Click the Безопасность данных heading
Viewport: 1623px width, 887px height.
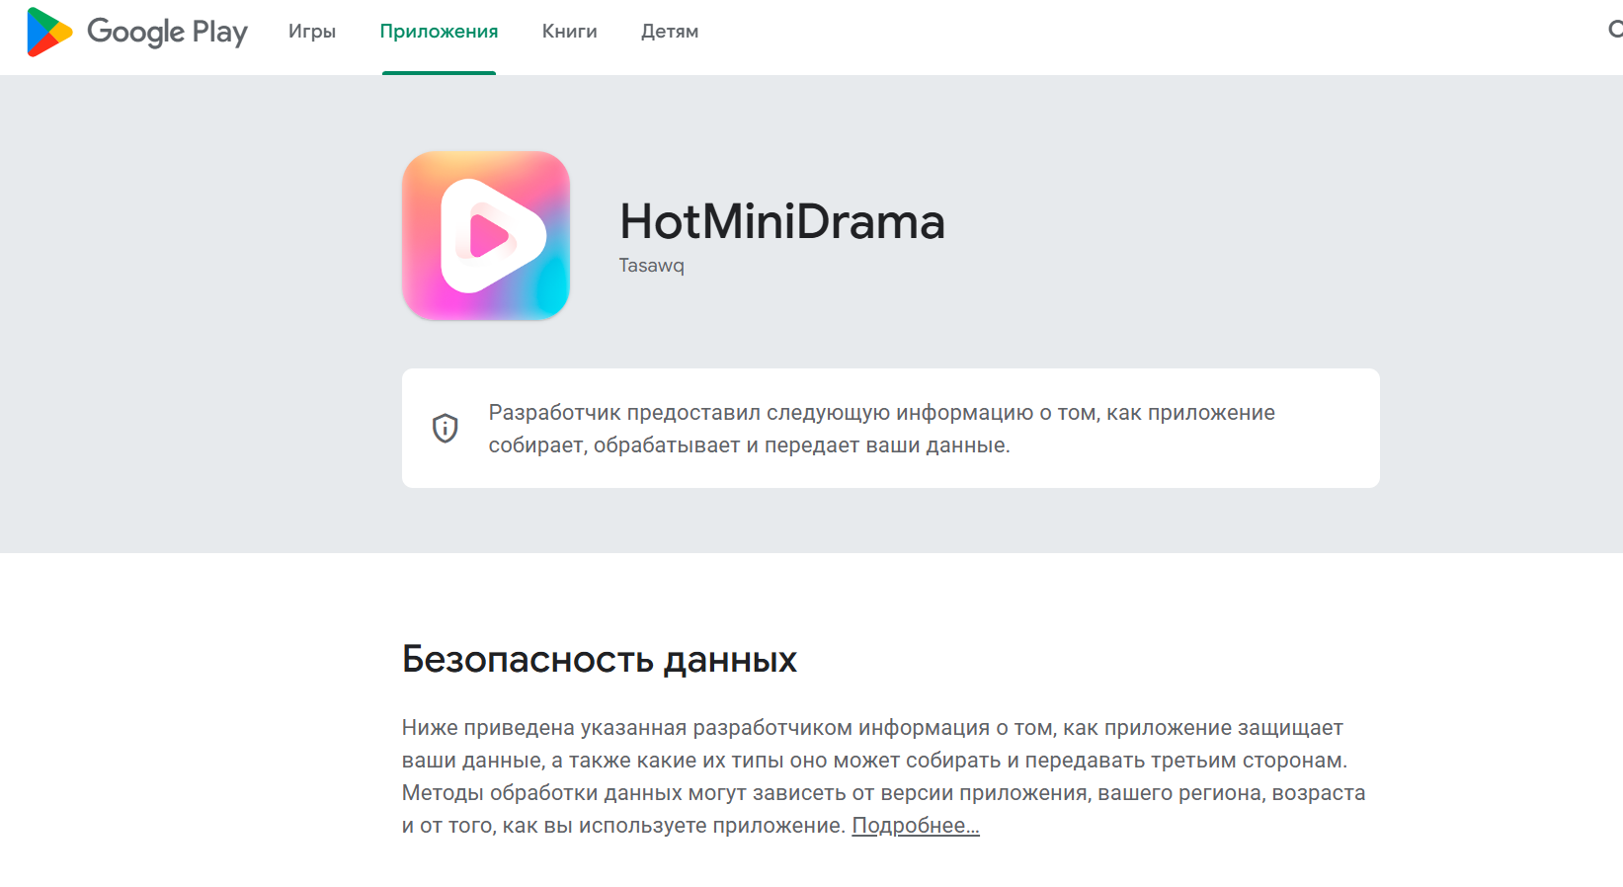click(x=600, y=659)
